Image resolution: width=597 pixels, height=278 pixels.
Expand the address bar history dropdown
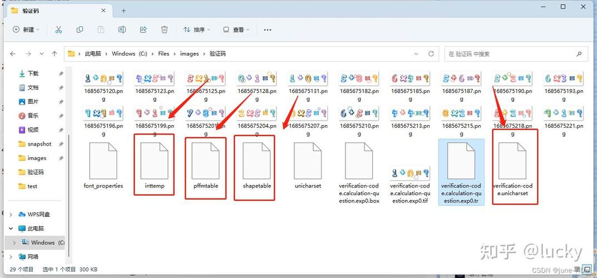tap(417, 53)
